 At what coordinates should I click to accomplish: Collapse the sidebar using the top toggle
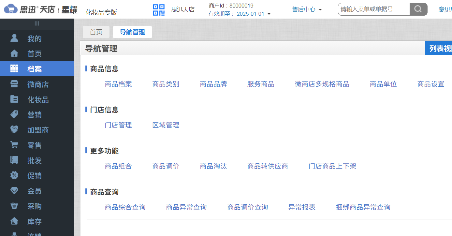pos(37,23)
